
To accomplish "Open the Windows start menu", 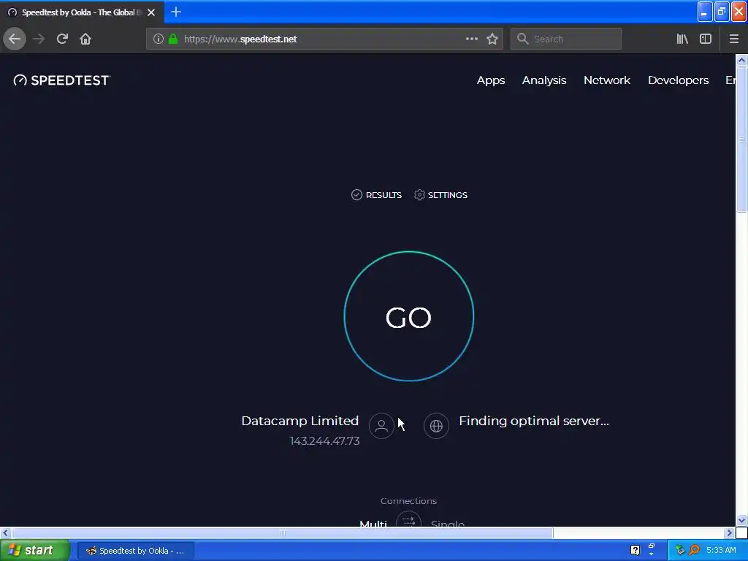I will point(34,551).
